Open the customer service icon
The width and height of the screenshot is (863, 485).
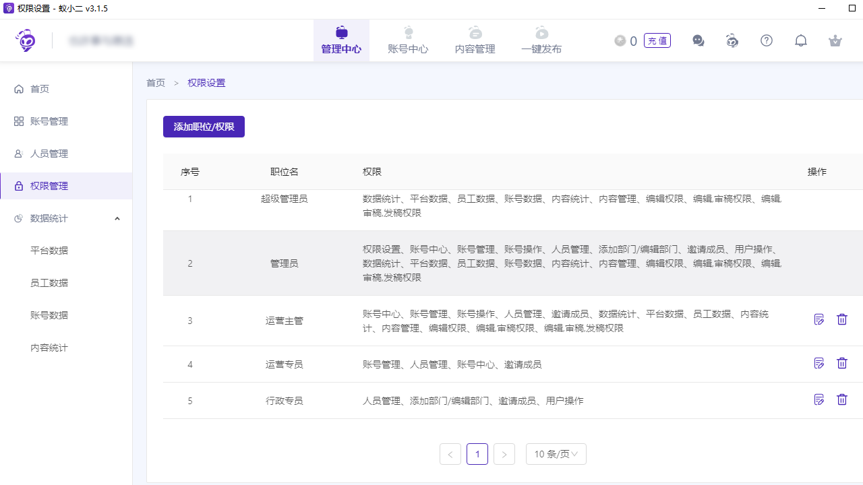(732, 40)
